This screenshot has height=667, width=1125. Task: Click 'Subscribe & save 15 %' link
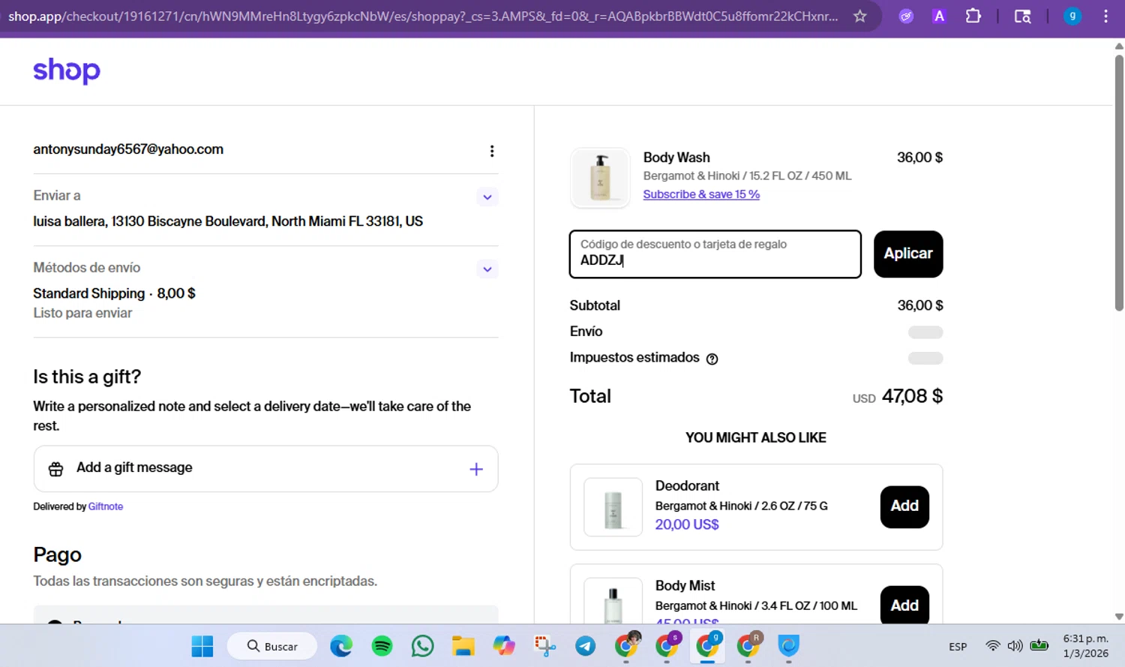701,194
